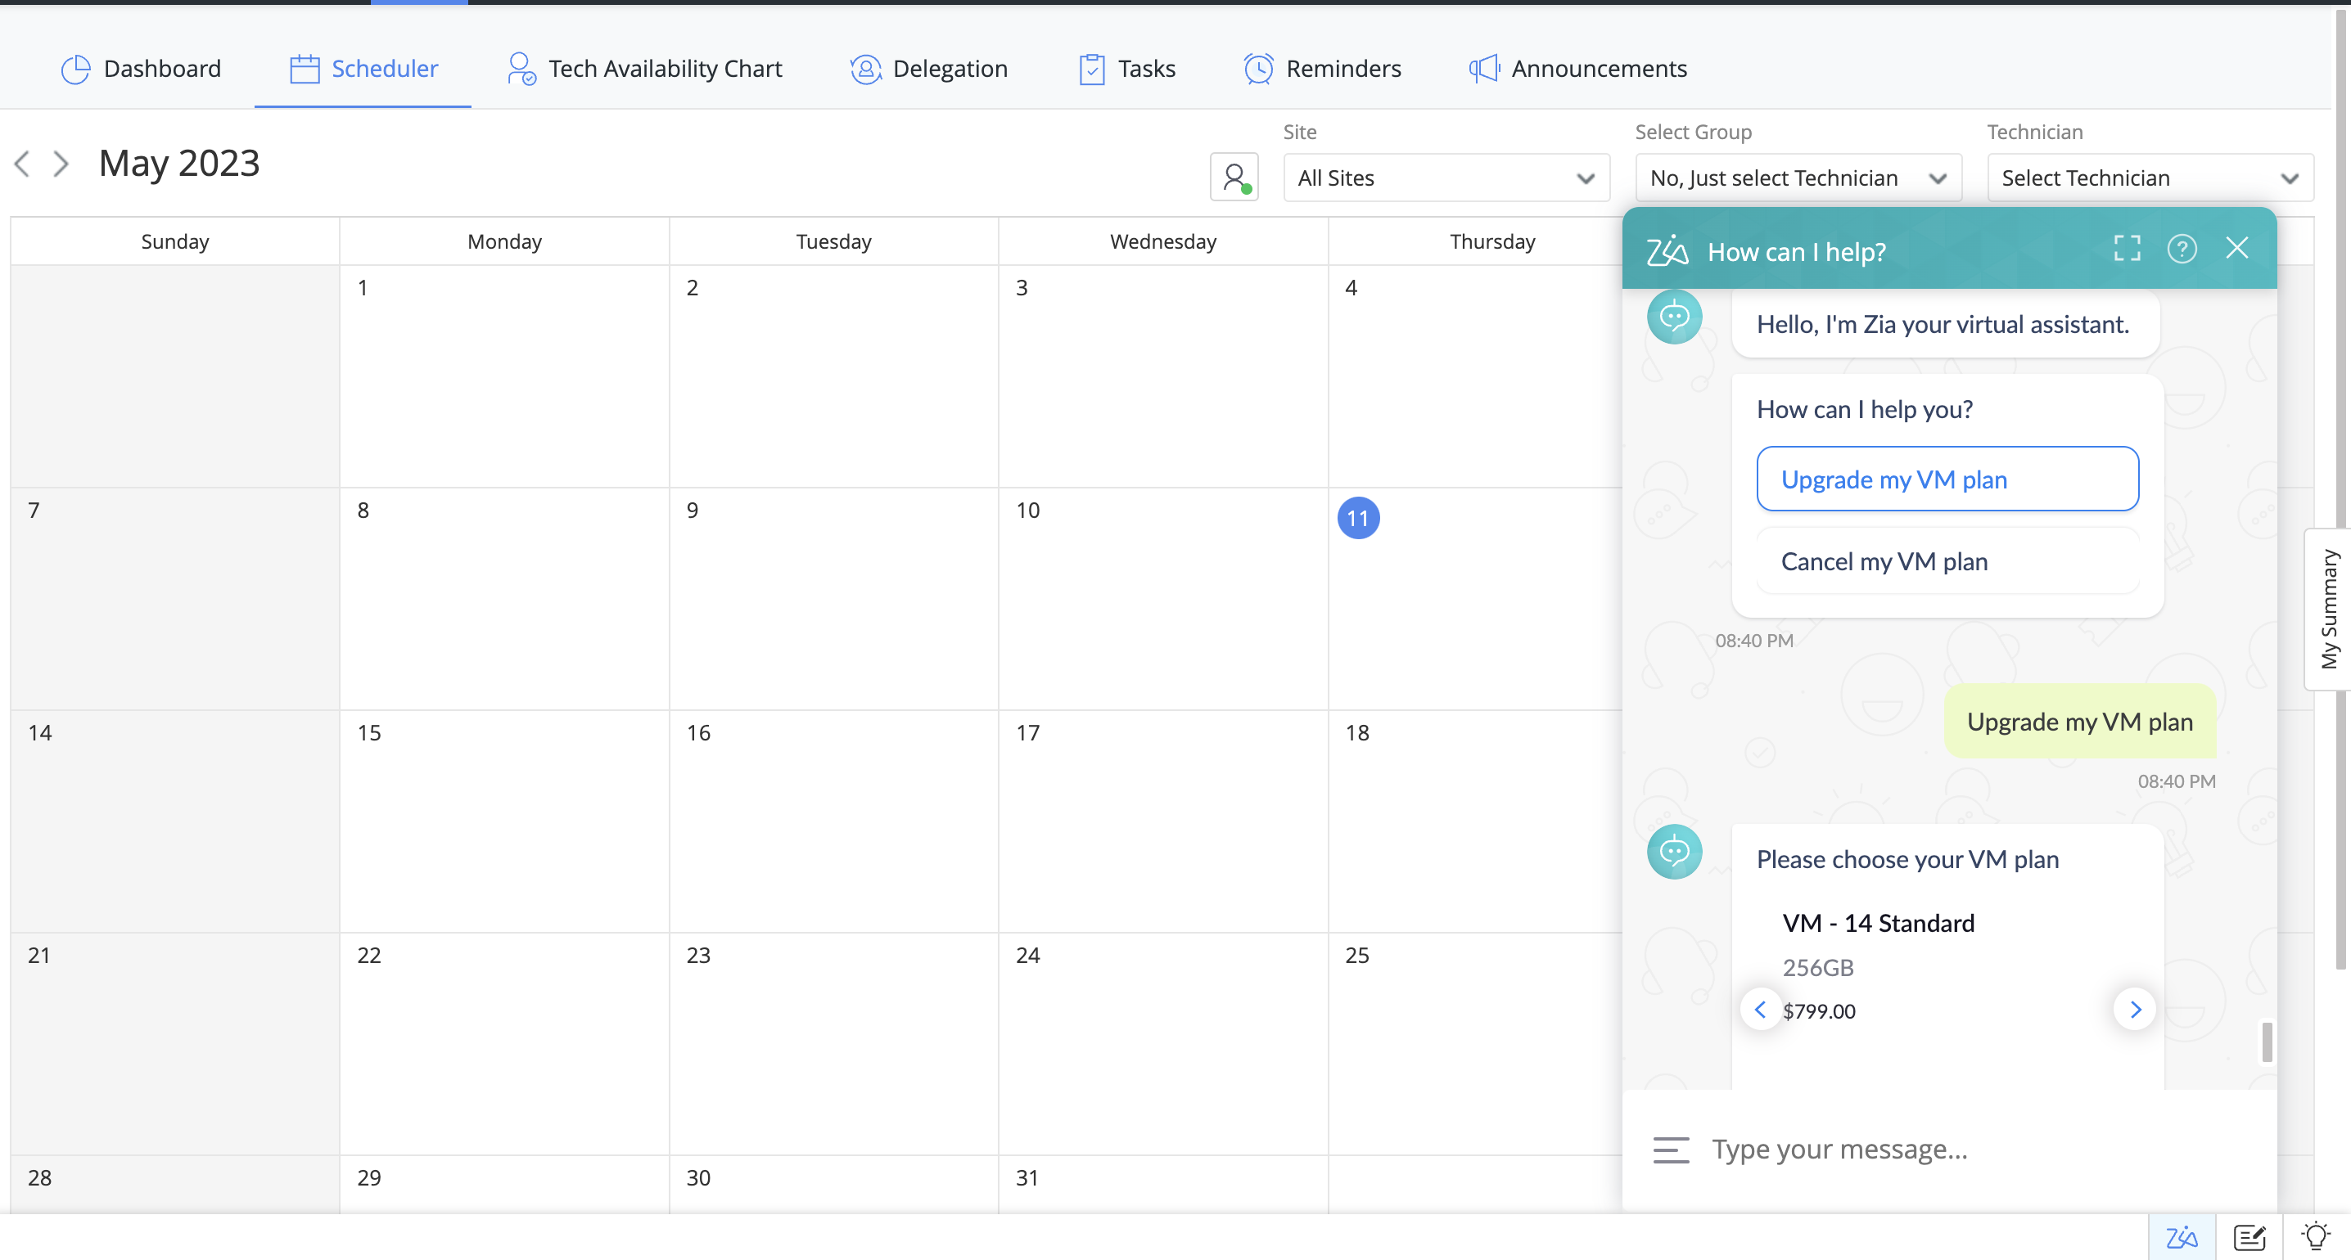Show the next VM plan card
Viewport: 2351px width, 1260px height.
click(2135, 1009)
